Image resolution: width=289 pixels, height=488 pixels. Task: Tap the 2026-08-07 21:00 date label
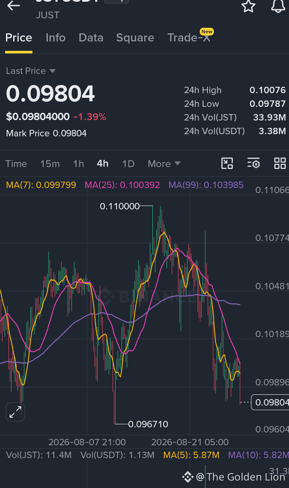click(87, 442)
